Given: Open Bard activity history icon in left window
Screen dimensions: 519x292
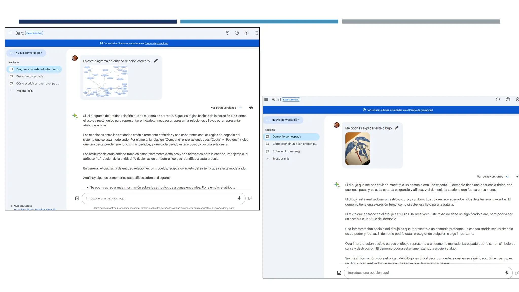Looking at the screenshot, I should point(227,33).
